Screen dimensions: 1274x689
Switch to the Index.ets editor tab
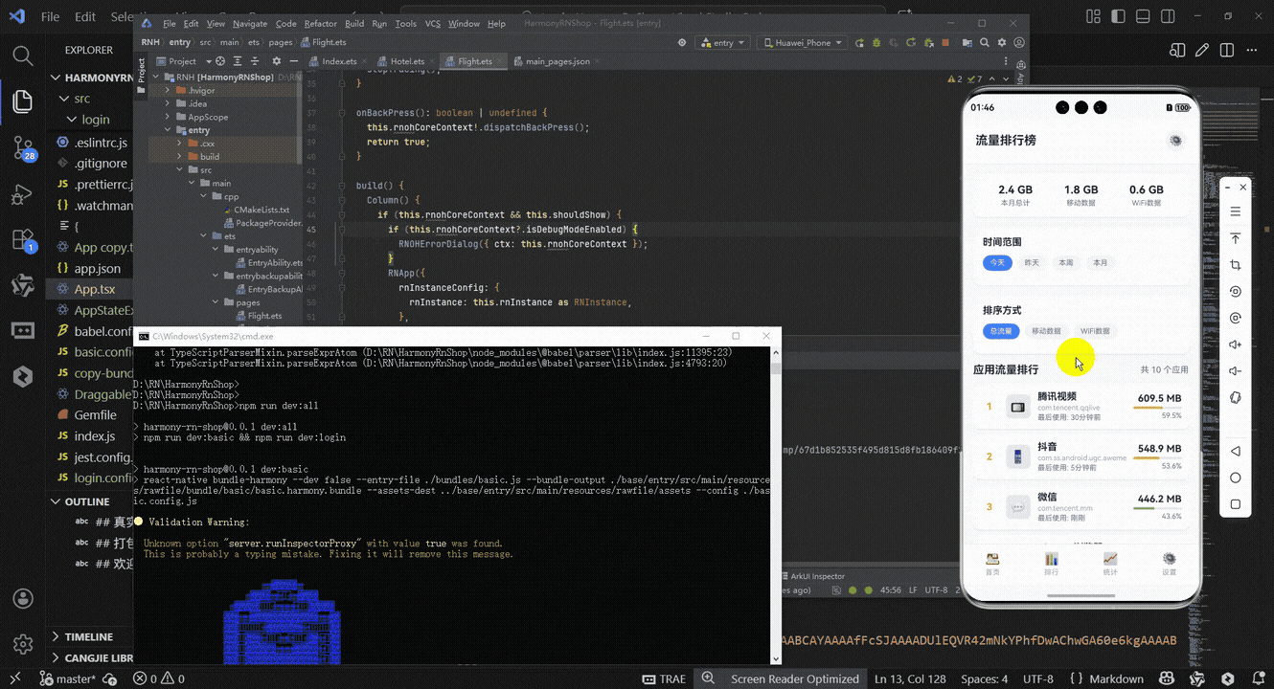click(339, 61)
